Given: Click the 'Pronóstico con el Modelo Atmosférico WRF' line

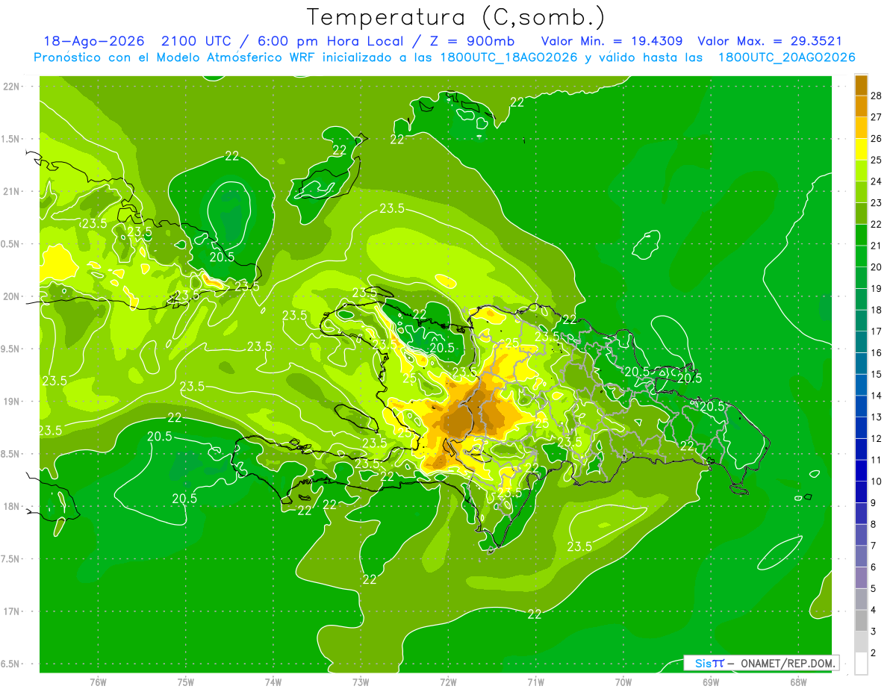Looking at the screenshot, I should 444,57.
